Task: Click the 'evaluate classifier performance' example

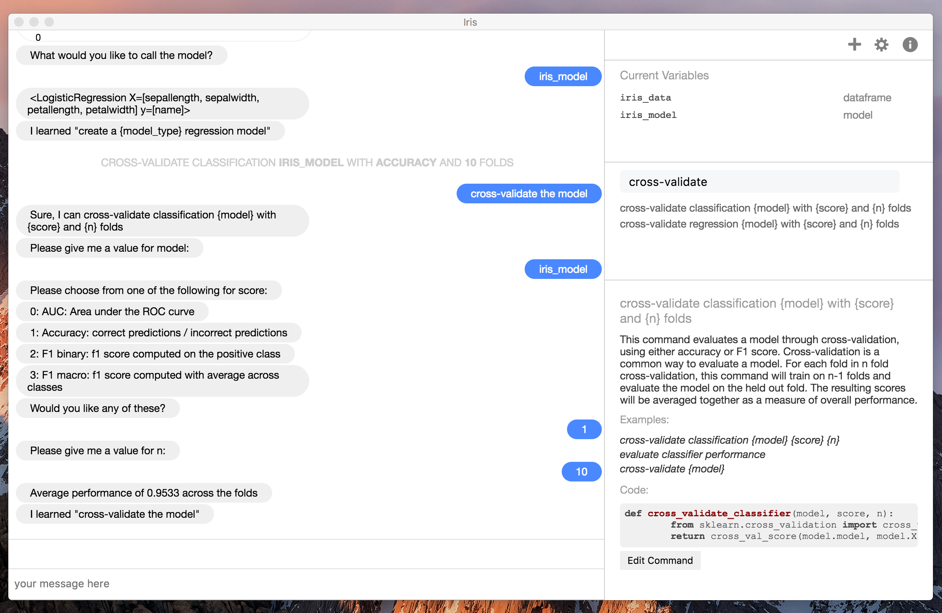Action: point(692,454)
